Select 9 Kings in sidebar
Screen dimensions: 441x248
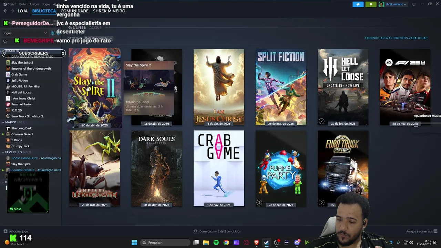(x=17, y=140)
